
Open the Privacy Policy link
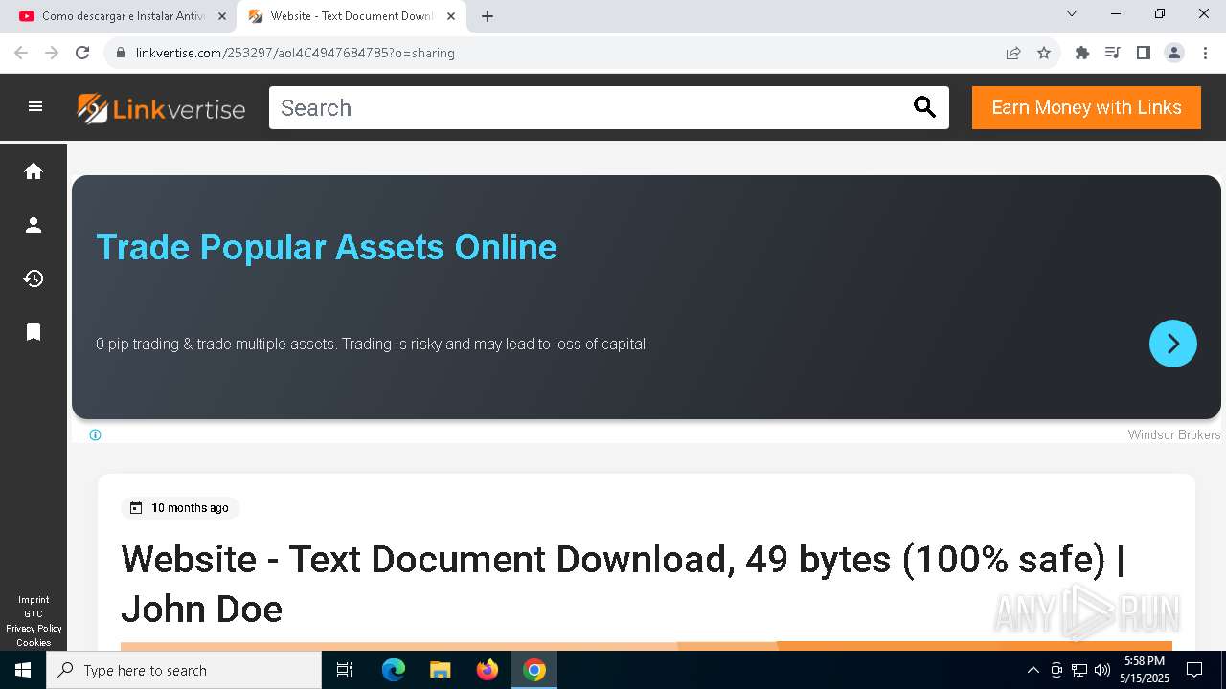coord(34,629)
